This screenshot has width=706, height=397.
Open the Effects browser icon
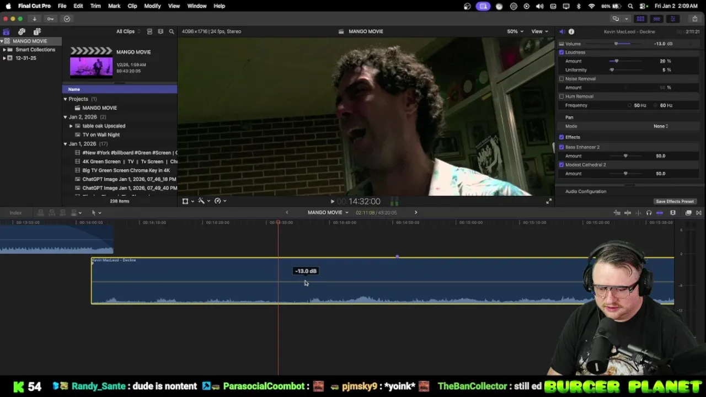(x=688, y=213)
